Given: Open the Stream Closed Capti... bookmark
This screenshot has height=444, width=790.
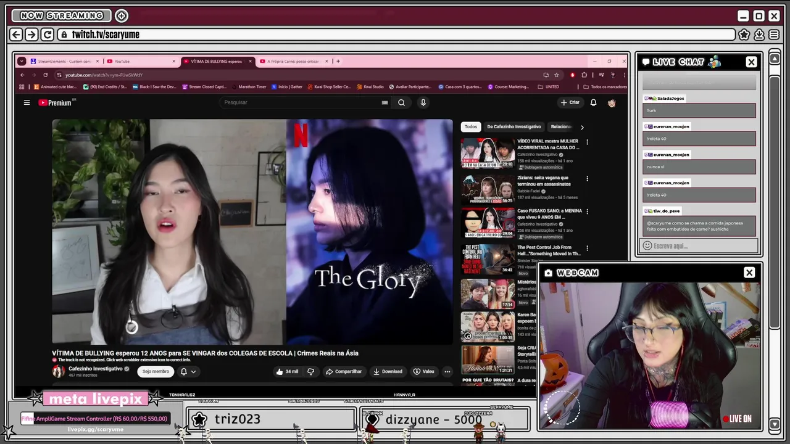Looking at the screenshot, I should point(204,87).
